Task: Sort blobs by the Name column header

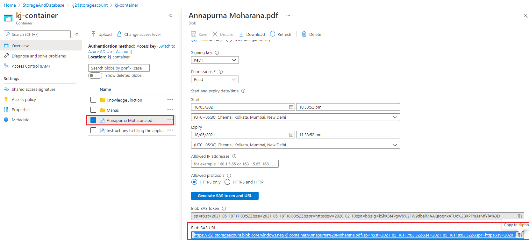Action: tap(105, 90)
